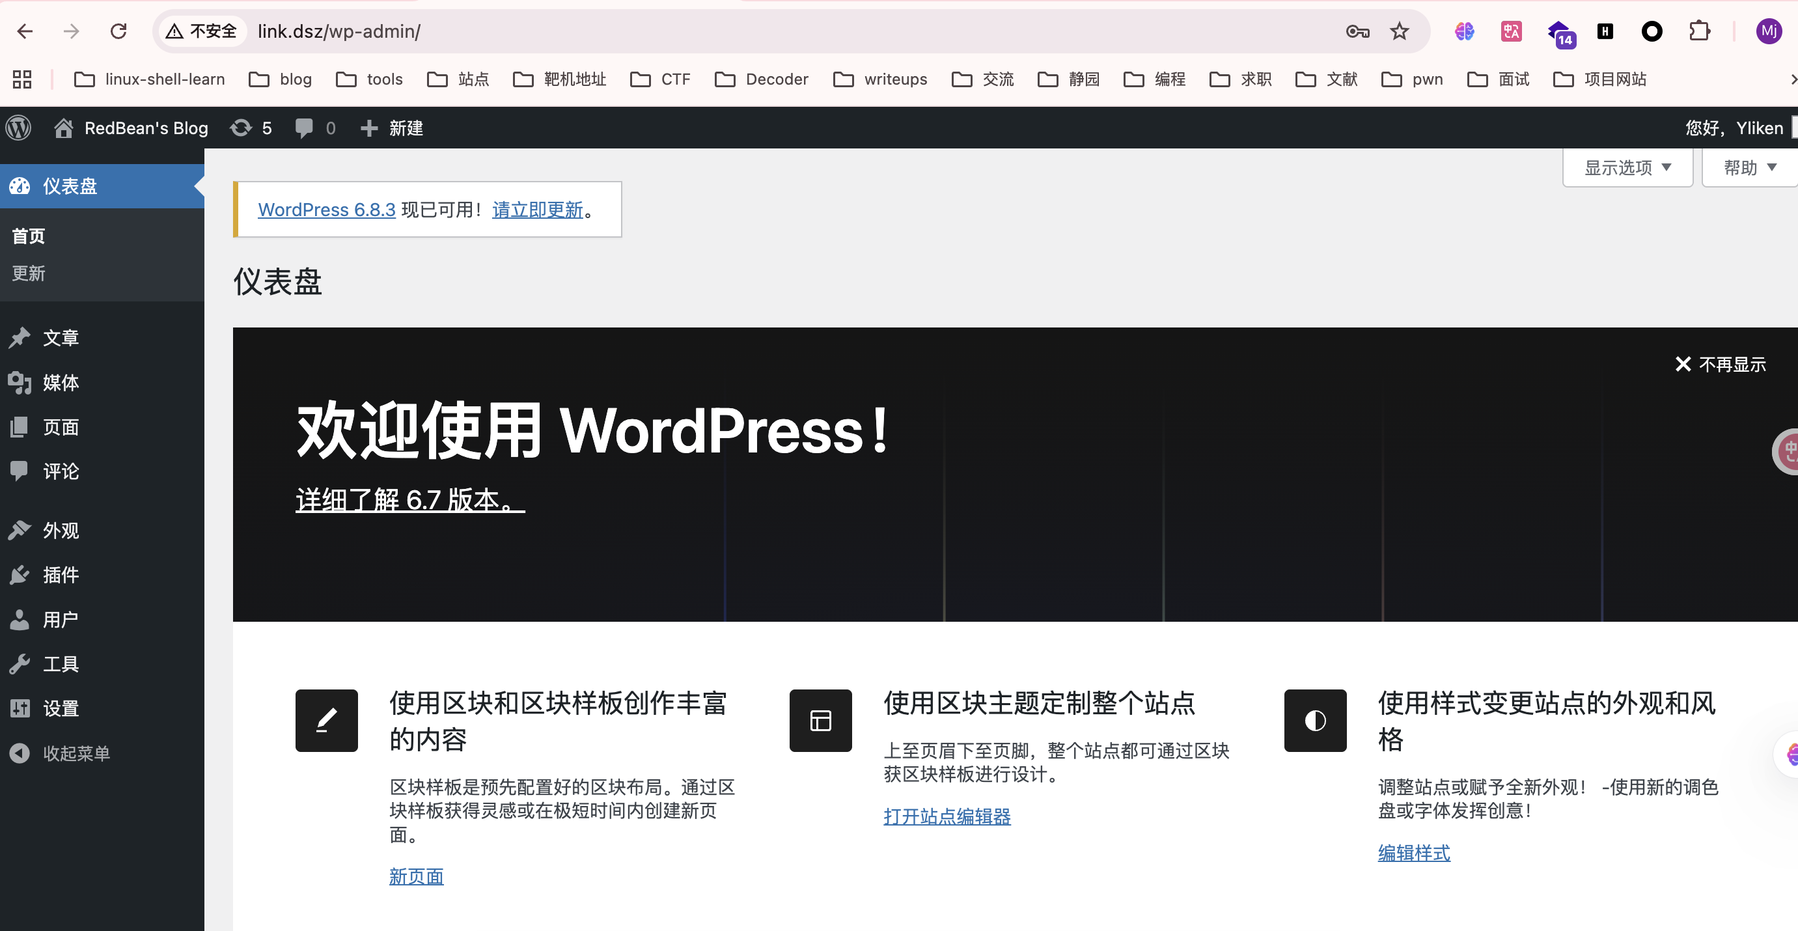Open the Settings (设置) sidebar menu
Viewport: 1798px width, 931px height.
coord(61,708)
